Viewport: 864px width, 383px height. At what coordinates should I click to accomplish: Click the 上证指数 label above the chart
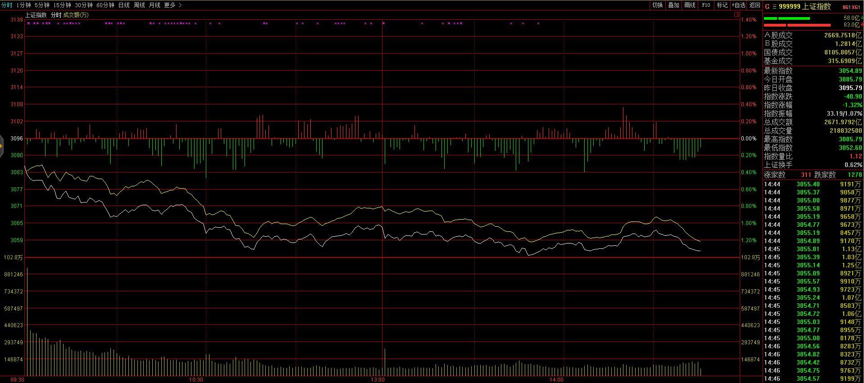point(36,15)
